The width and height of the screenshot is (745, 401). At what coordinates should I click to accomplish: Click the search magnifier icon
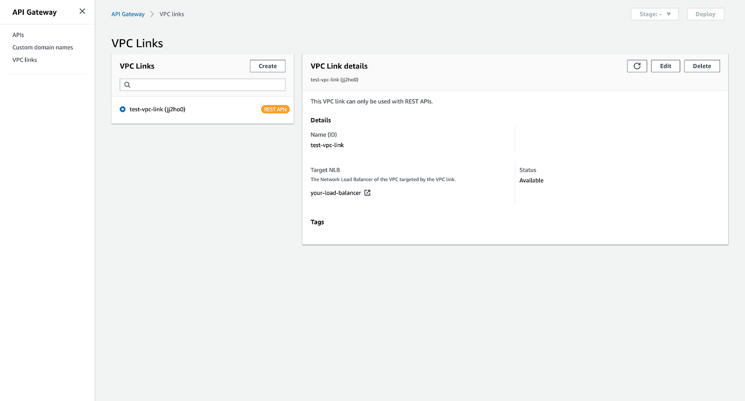pos(127,85)
